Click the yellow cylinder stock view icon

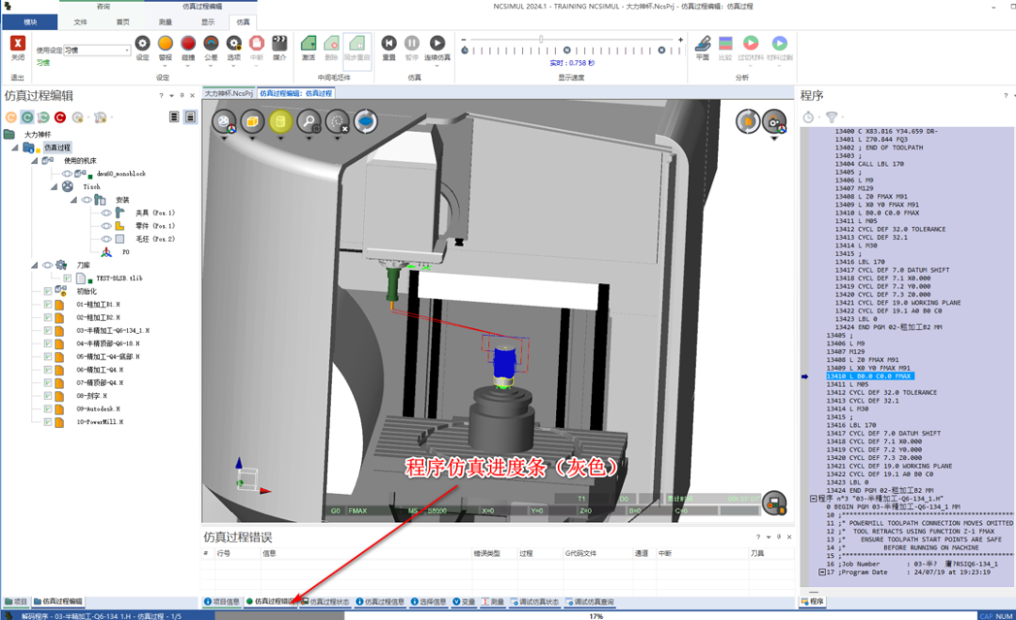280,121
